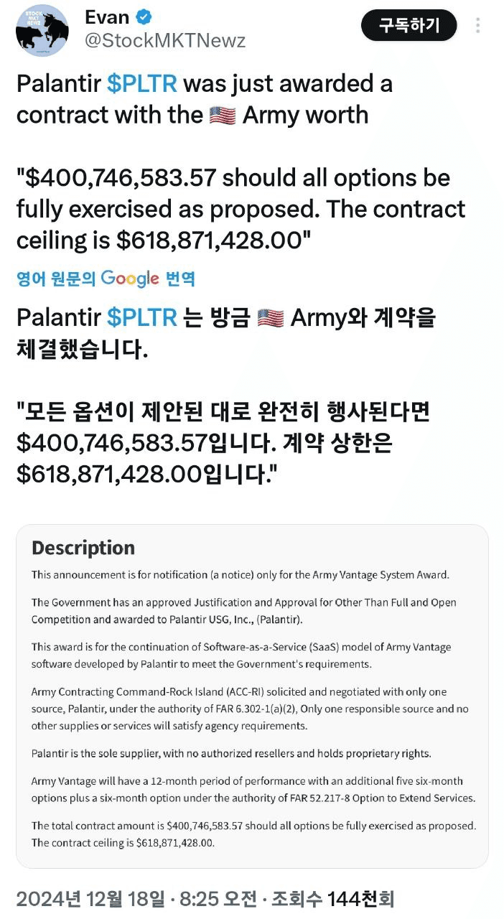Screen dimensions: 504x919
Task: Click the US flag emoji in the original tweet
Action: click(x=223, y=116)
